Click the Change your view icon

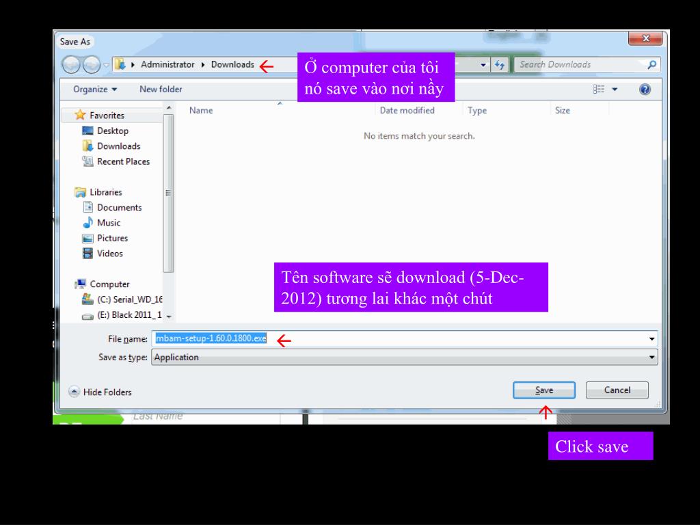pos(599,90)
